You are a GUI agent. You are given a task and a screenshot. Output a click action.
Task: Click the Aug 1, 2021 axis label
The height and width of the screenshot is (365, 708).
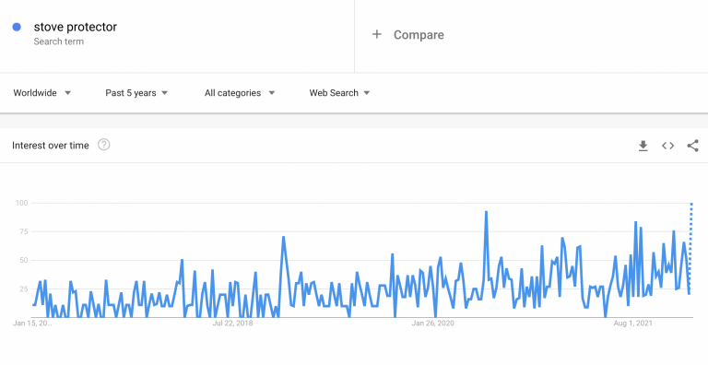click(632, 324)
